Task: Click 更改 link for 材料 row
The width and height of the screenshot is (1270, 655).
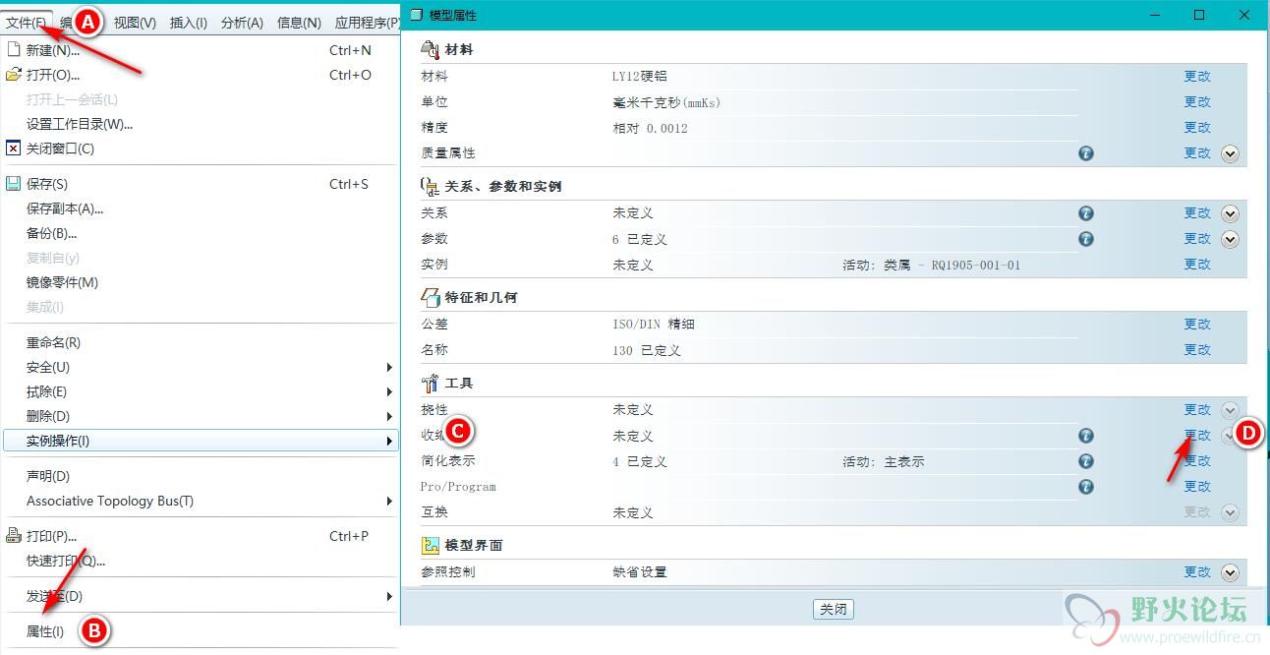Action: 1197,77
